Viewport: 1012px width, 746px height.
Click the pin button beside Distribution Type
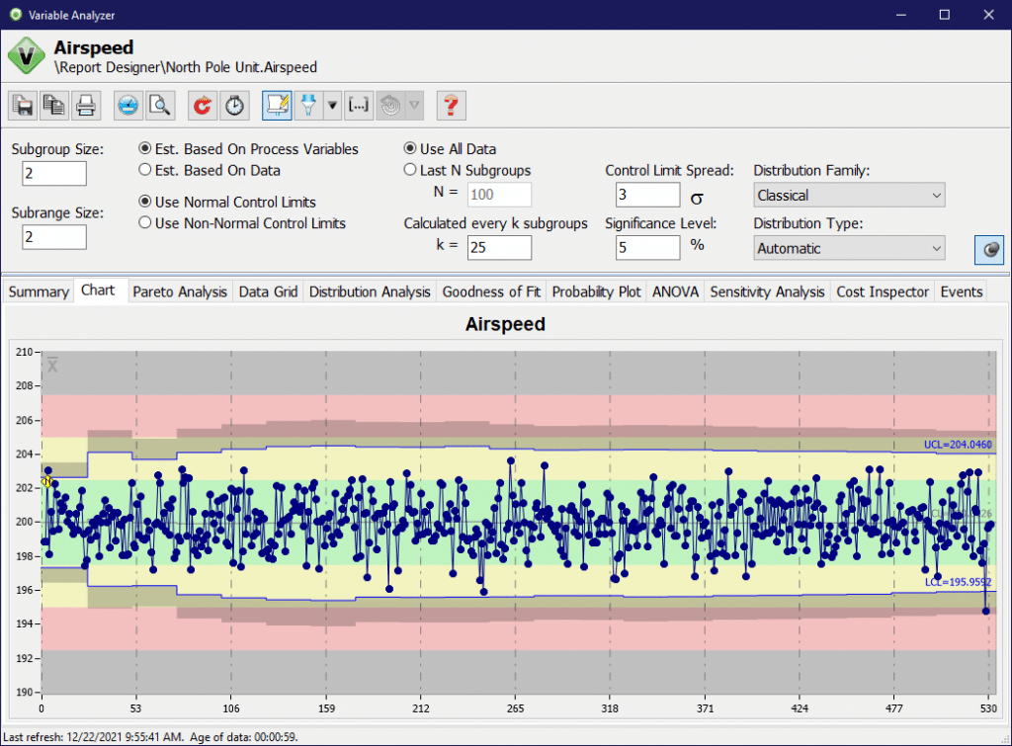pos(988,249)
